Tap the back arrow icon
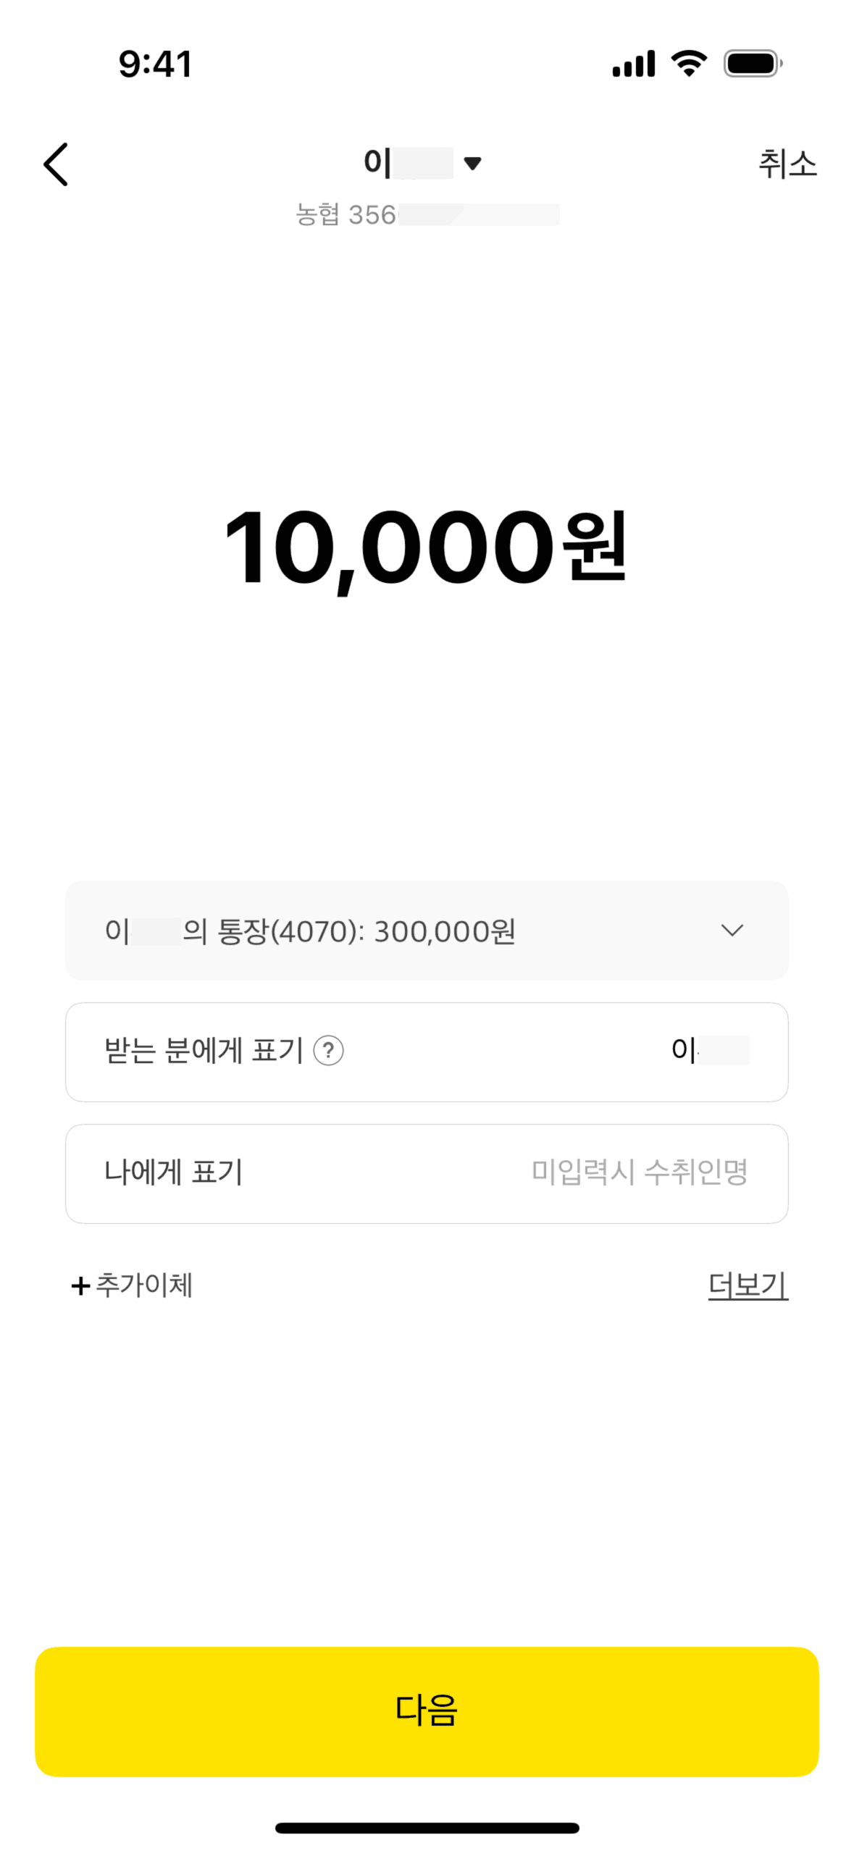Viewport: 854px width, 1851px height. (56, 164)
